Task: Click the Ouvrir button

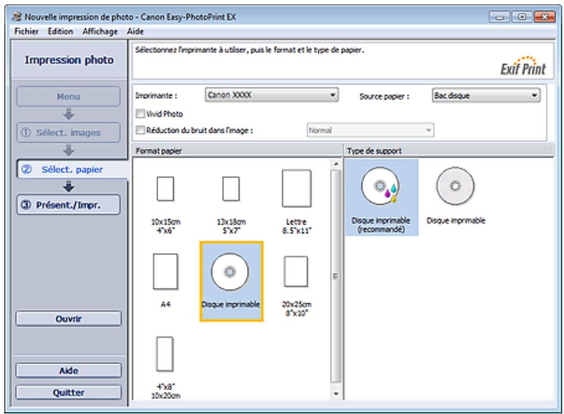Action: [68, 319]
